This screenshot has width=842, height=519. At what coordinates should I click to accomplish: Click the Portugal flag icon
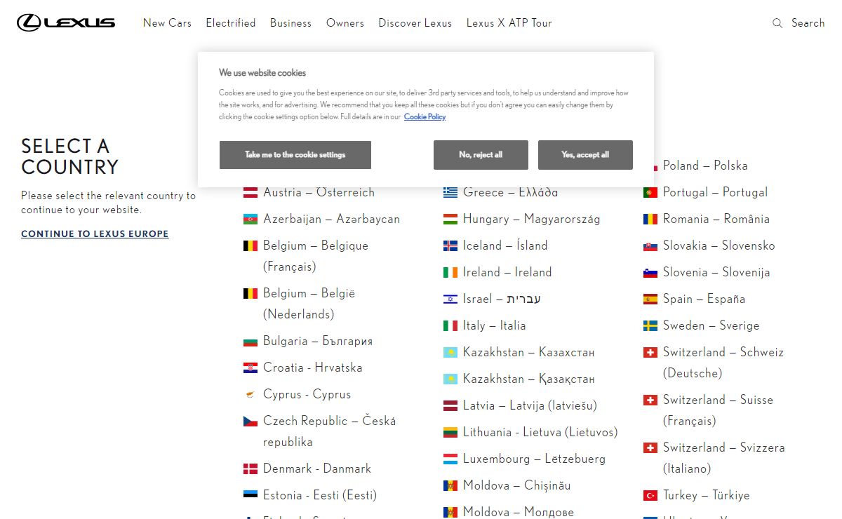click(650, 192)
